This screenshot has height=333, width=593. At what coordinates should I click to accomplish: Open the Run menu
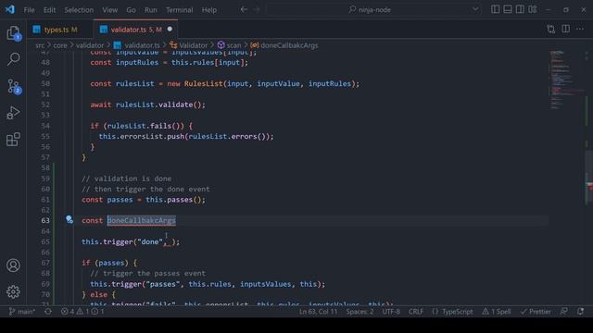tap(150, 10)
